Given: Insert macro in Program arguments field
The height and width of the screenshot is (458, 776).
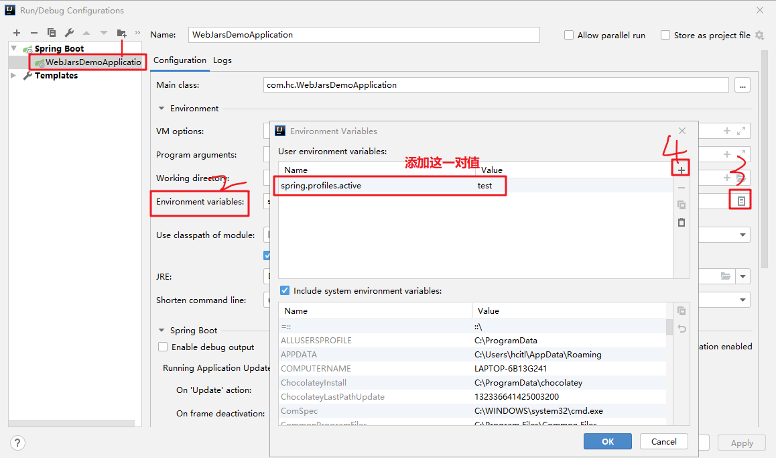Looking at the screenshot, I should (726, 154).
